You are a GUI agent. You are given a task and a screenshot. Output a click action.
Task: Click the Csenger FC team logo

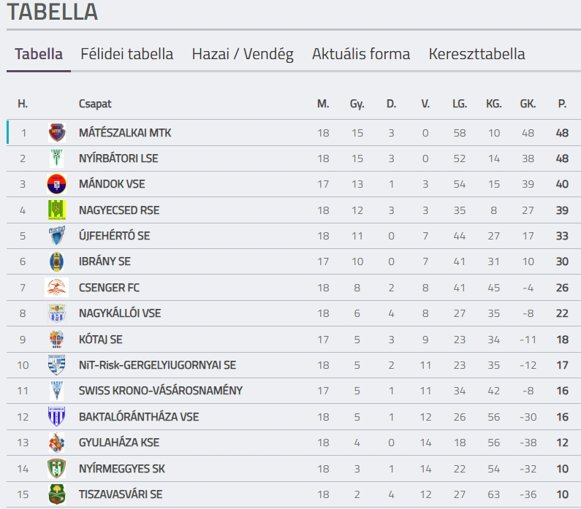click(x=56, y=288)
